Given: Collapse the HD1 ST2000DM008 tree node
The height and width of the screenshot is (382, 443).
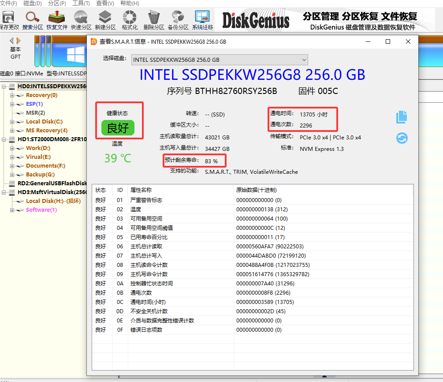Looking at the screenshot, I should (x=4, y=139).
